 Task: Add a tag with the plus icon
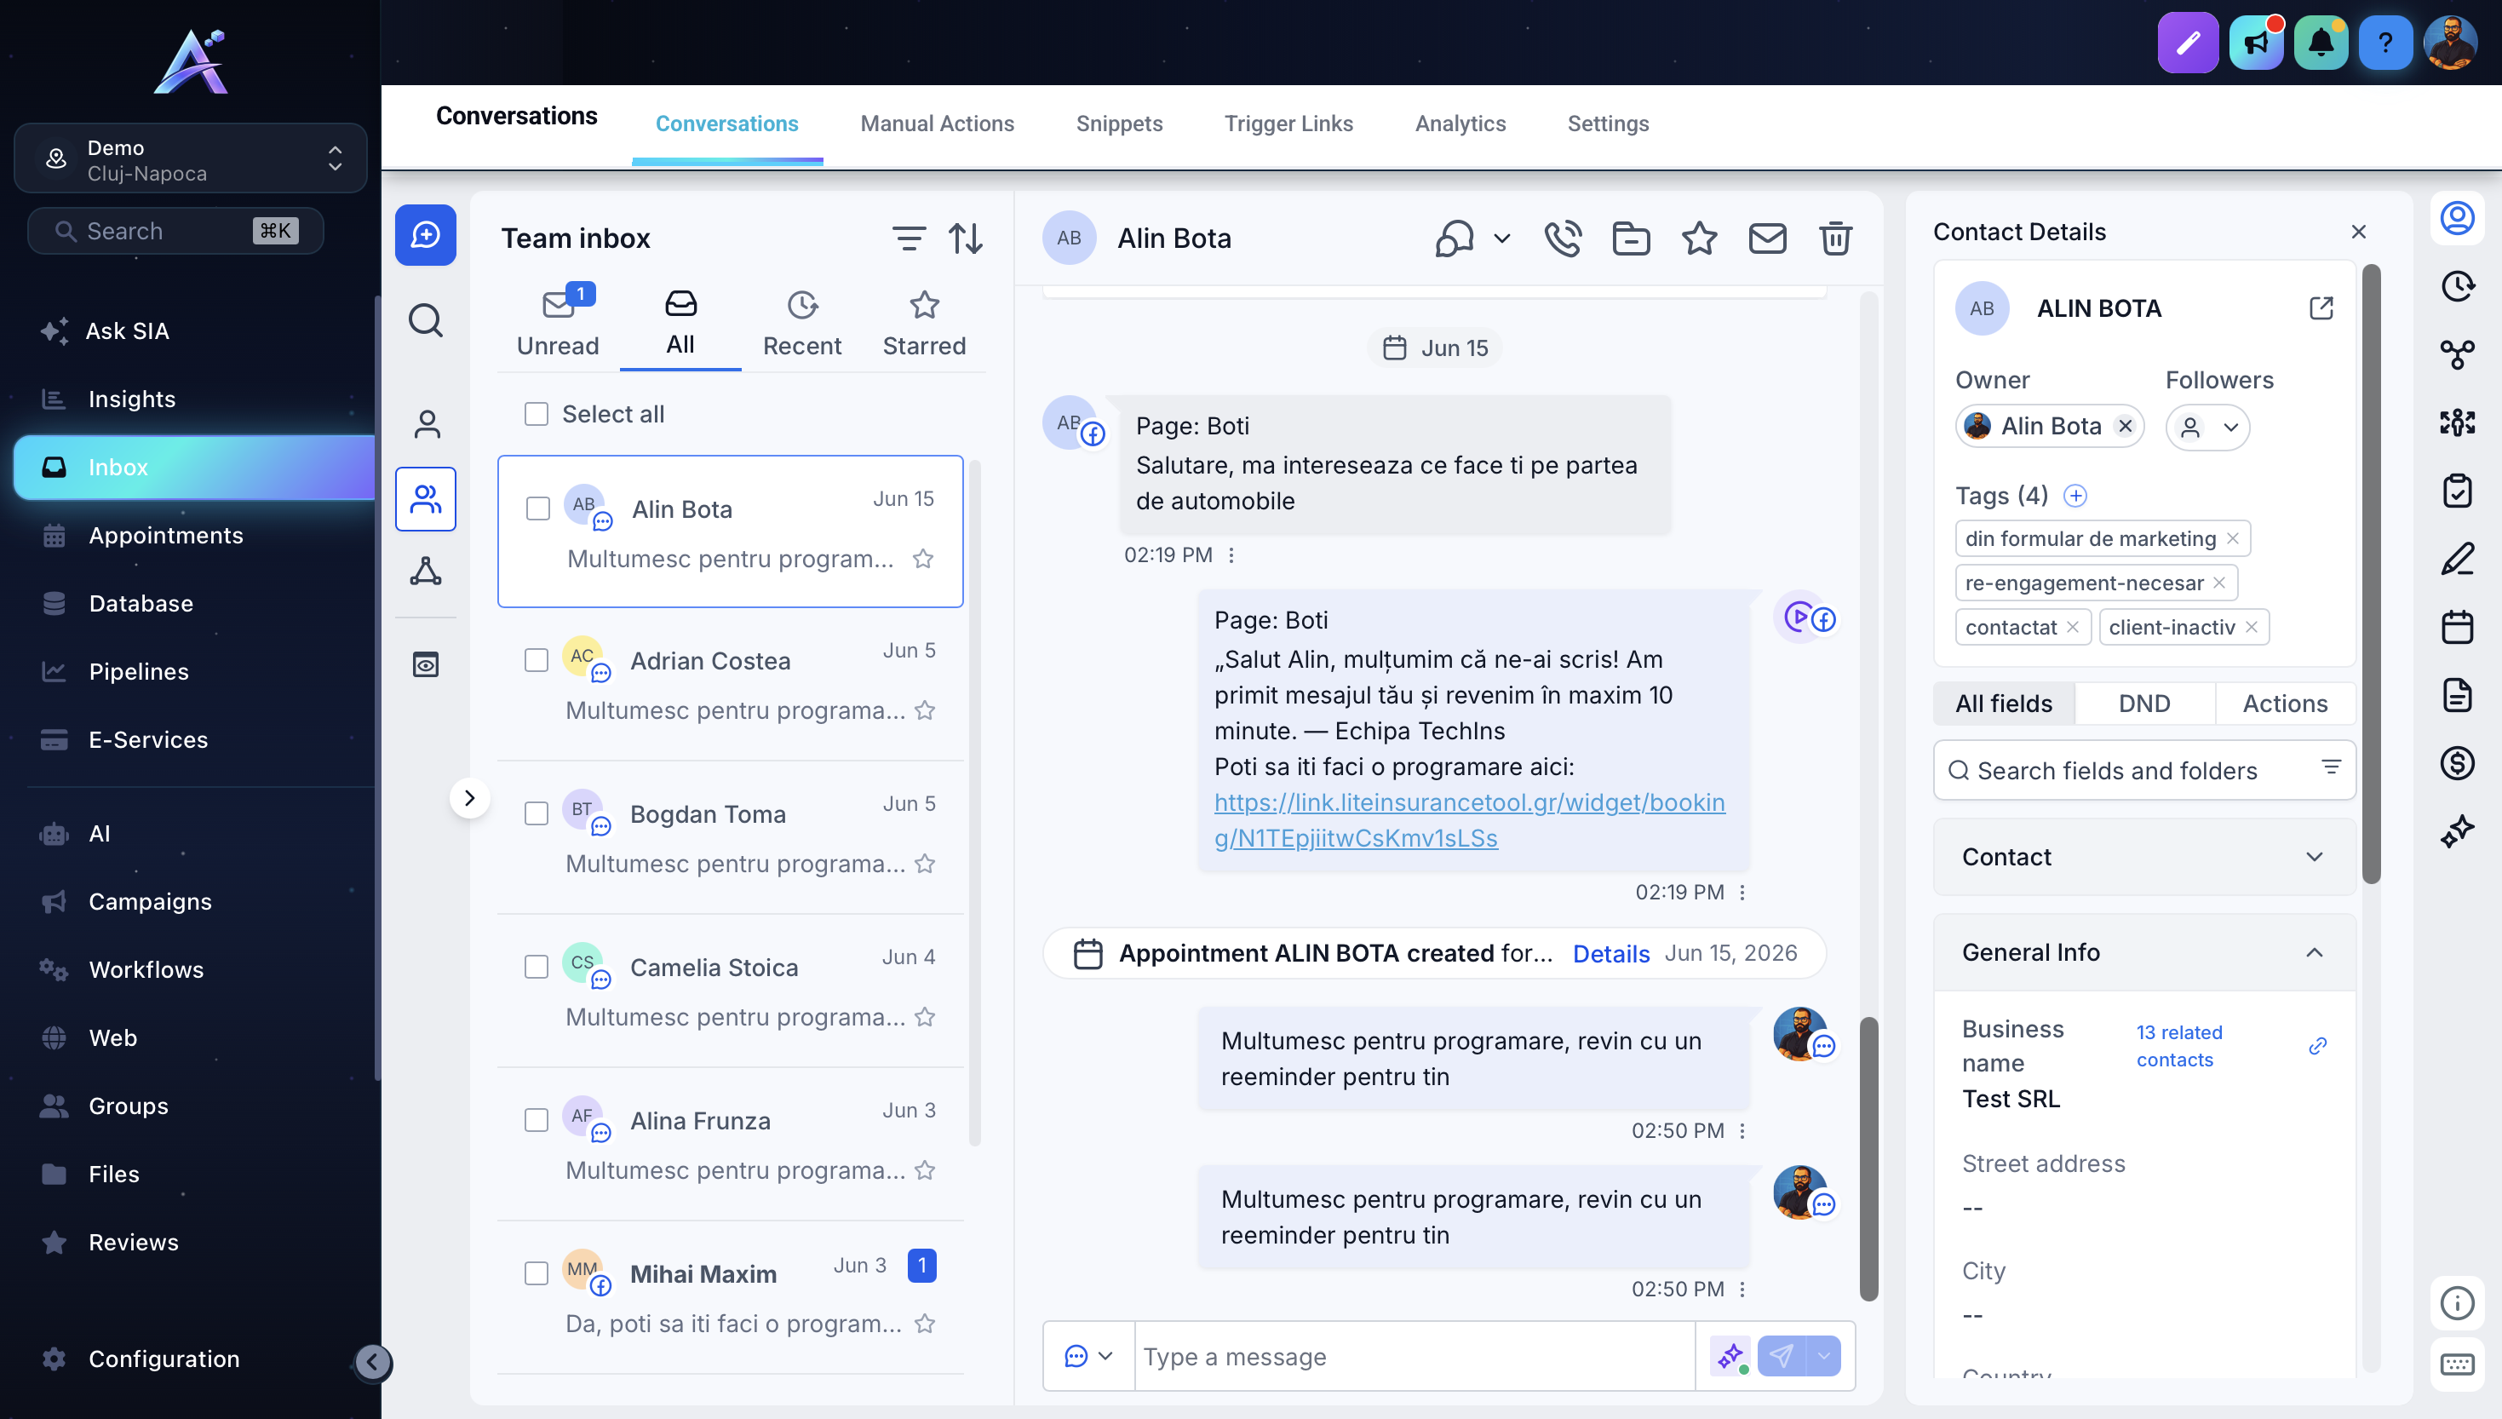pos(2075,496)
